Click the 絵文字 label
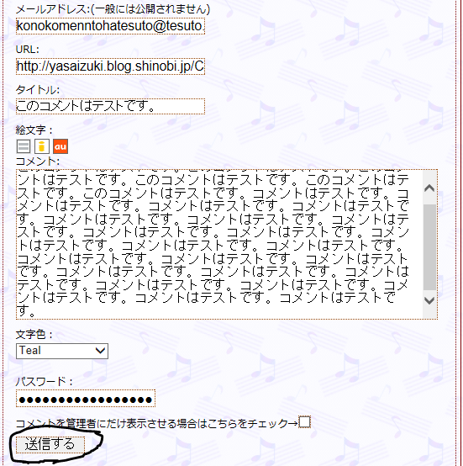Screen dimensions: 463x466 point(34,130)
